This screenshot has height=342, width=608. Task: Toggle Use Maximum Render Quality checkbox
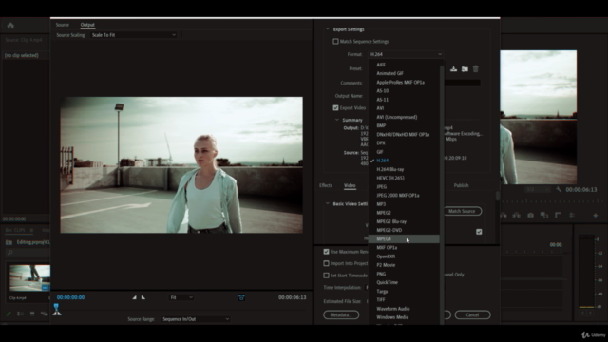(x=326, y=252)
